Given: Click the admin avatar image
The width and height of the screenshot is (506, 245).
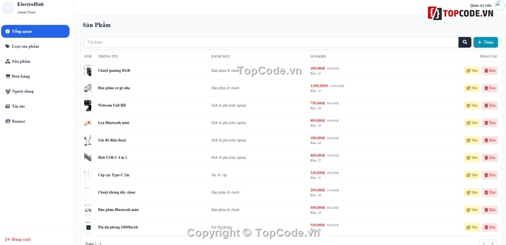Looking at the screenshot, I should (500, 5).
